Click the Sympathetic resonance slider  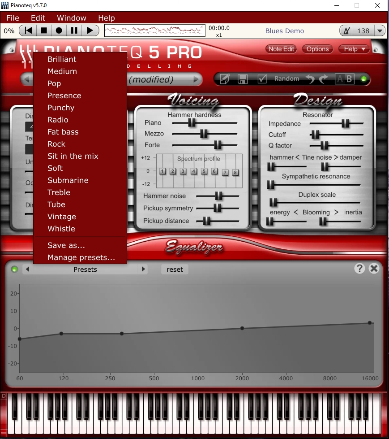pyautogui.click(x=313, y=185)
